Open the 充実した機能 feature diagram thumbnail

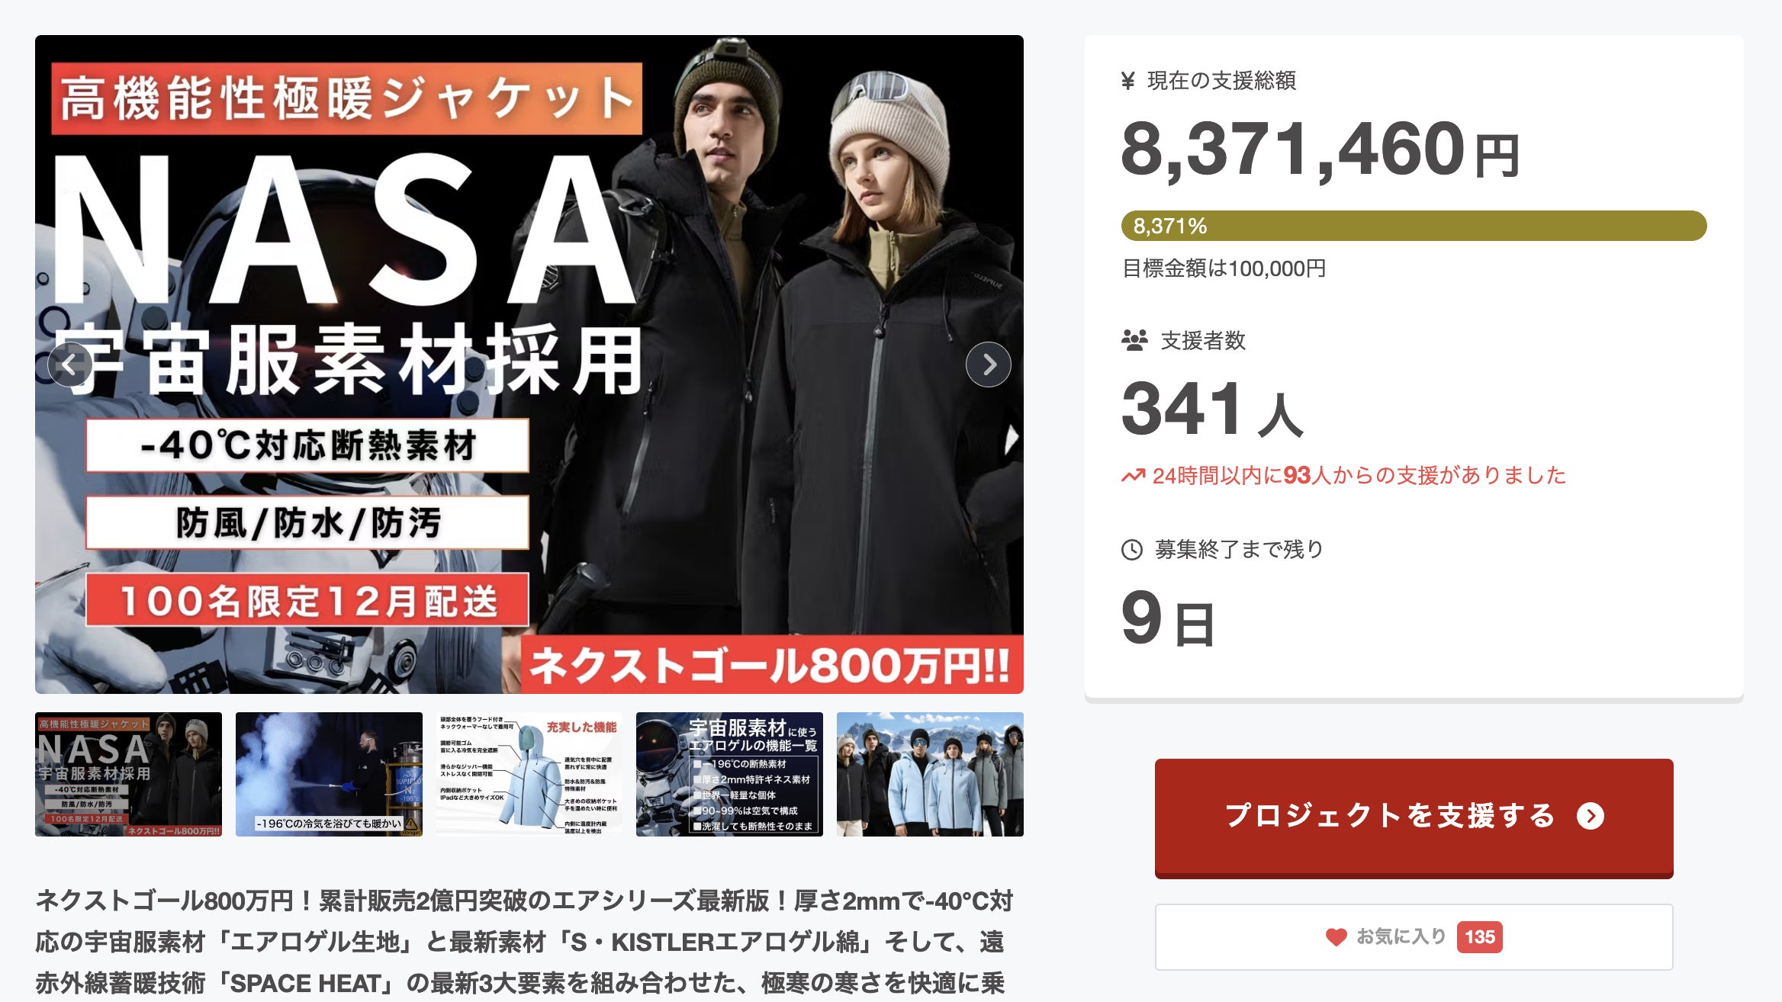[529, 774]
